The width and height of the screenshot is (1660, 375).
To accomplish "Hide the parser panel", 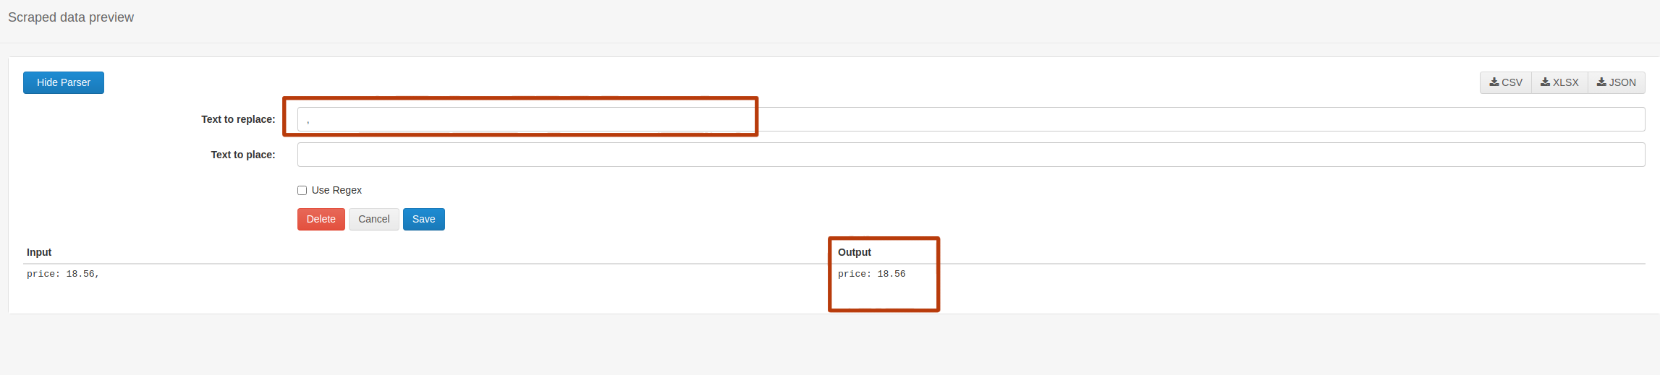I will (64, 82).
